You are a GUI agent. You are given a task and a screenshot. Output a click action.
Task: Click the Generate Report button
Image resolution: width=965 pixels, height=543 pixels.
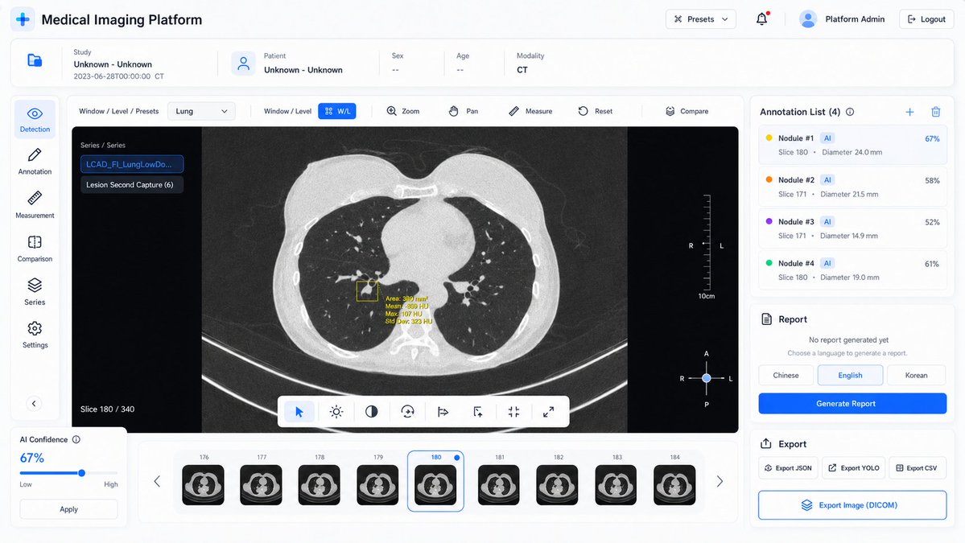pyautogui.click(x=852, y=403)
